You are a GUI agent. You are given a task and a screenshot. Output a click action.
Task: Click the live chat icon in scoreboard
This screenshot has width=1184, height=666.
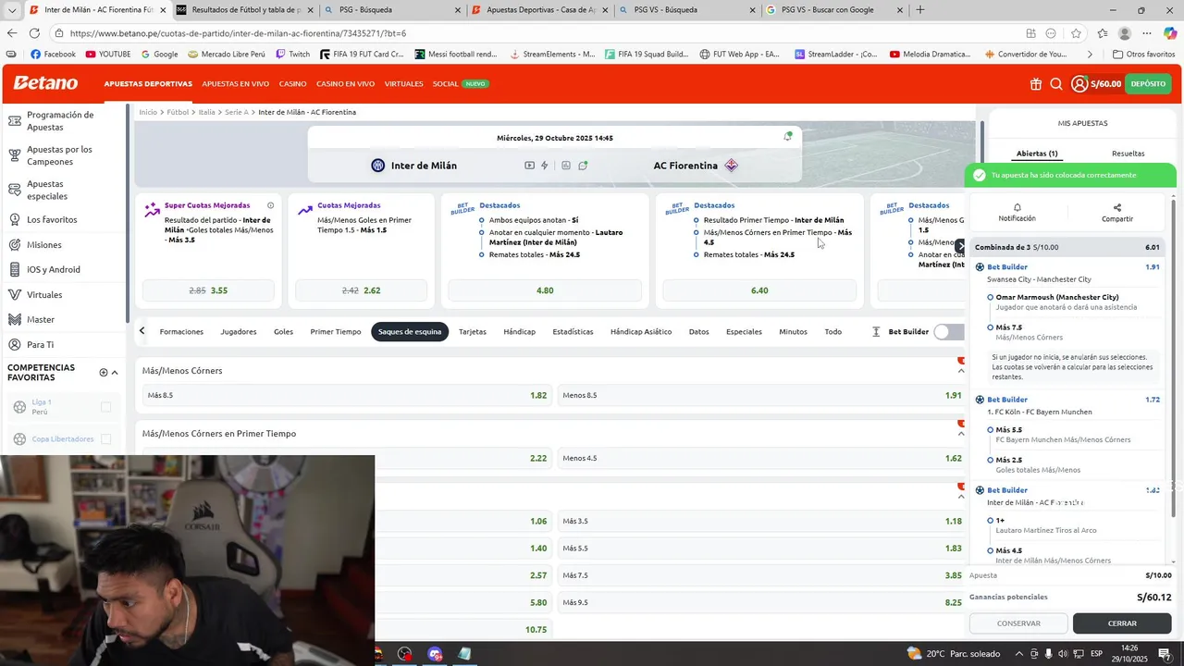[583, 166]
